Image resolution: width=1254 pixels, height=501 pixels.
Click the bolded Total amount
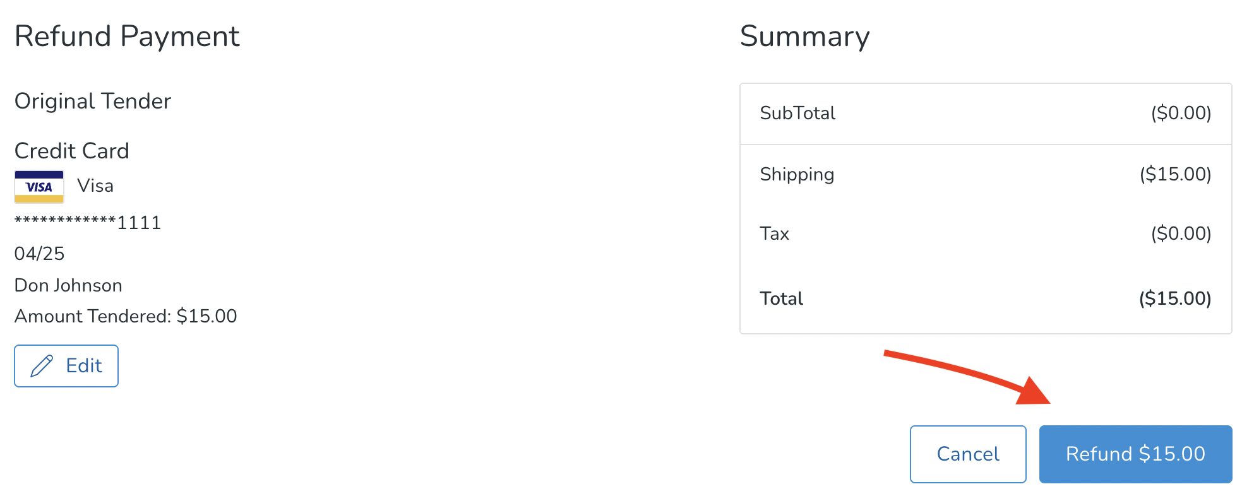click(x=1175, y=298)
